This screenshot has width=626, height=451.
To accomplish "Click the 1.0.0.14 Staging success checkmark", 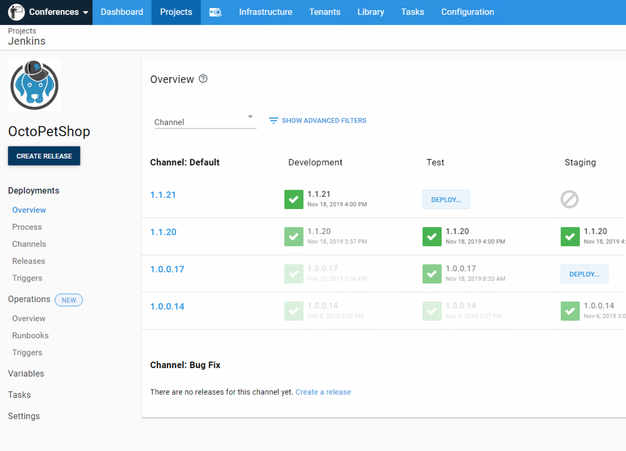I will (570, 311).
